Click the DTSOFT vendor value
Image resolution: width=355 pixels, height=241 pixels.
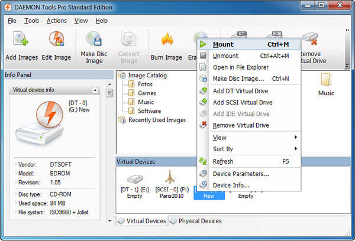click(61, 164)
